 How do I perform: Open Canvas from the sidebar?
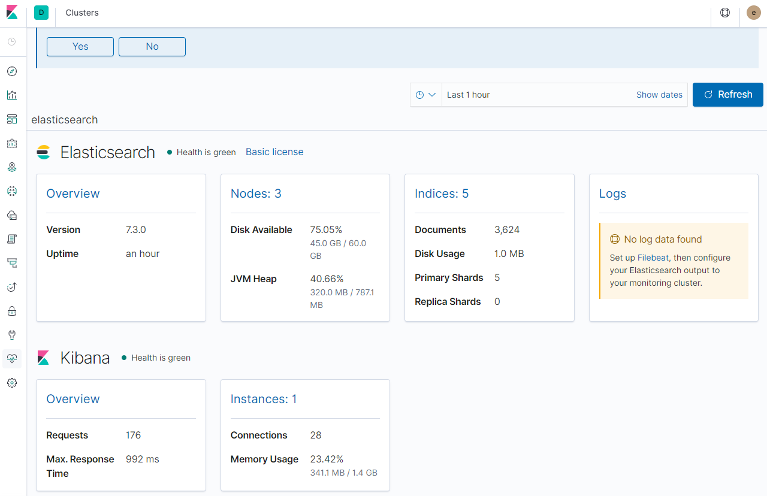tap(12, 143)
